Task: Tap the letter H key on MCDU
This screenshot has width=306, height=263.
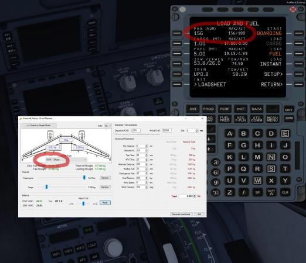Action: coord(257,145)
